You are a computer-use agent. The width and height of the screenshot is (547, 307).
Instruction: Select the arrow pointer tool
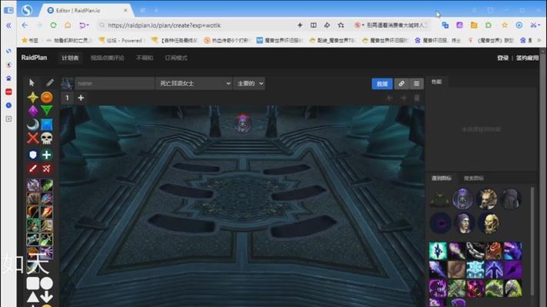32,83
